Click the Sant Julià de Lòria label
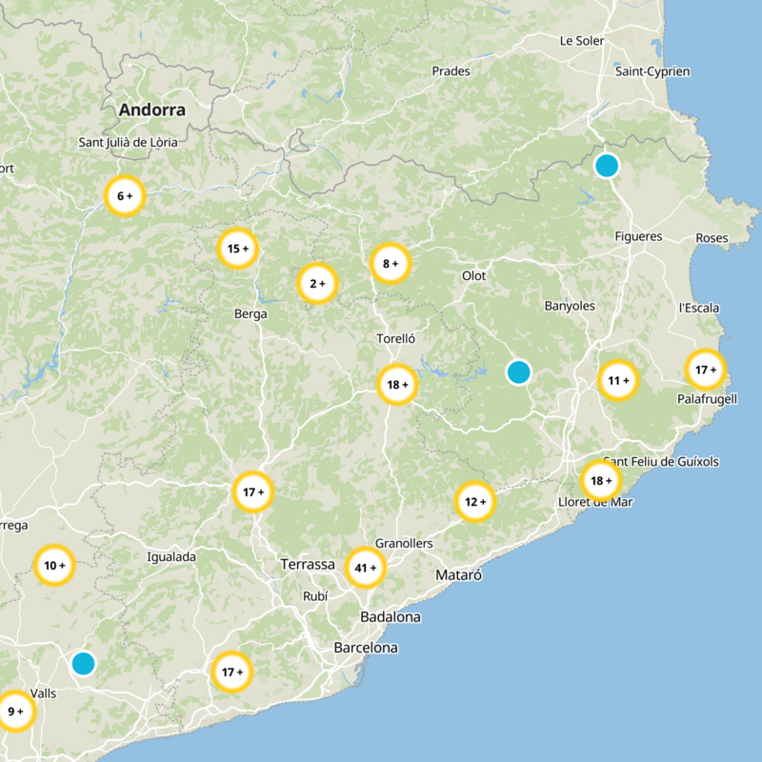The width and height of the screenshot is (762, 762). [129, 142]
